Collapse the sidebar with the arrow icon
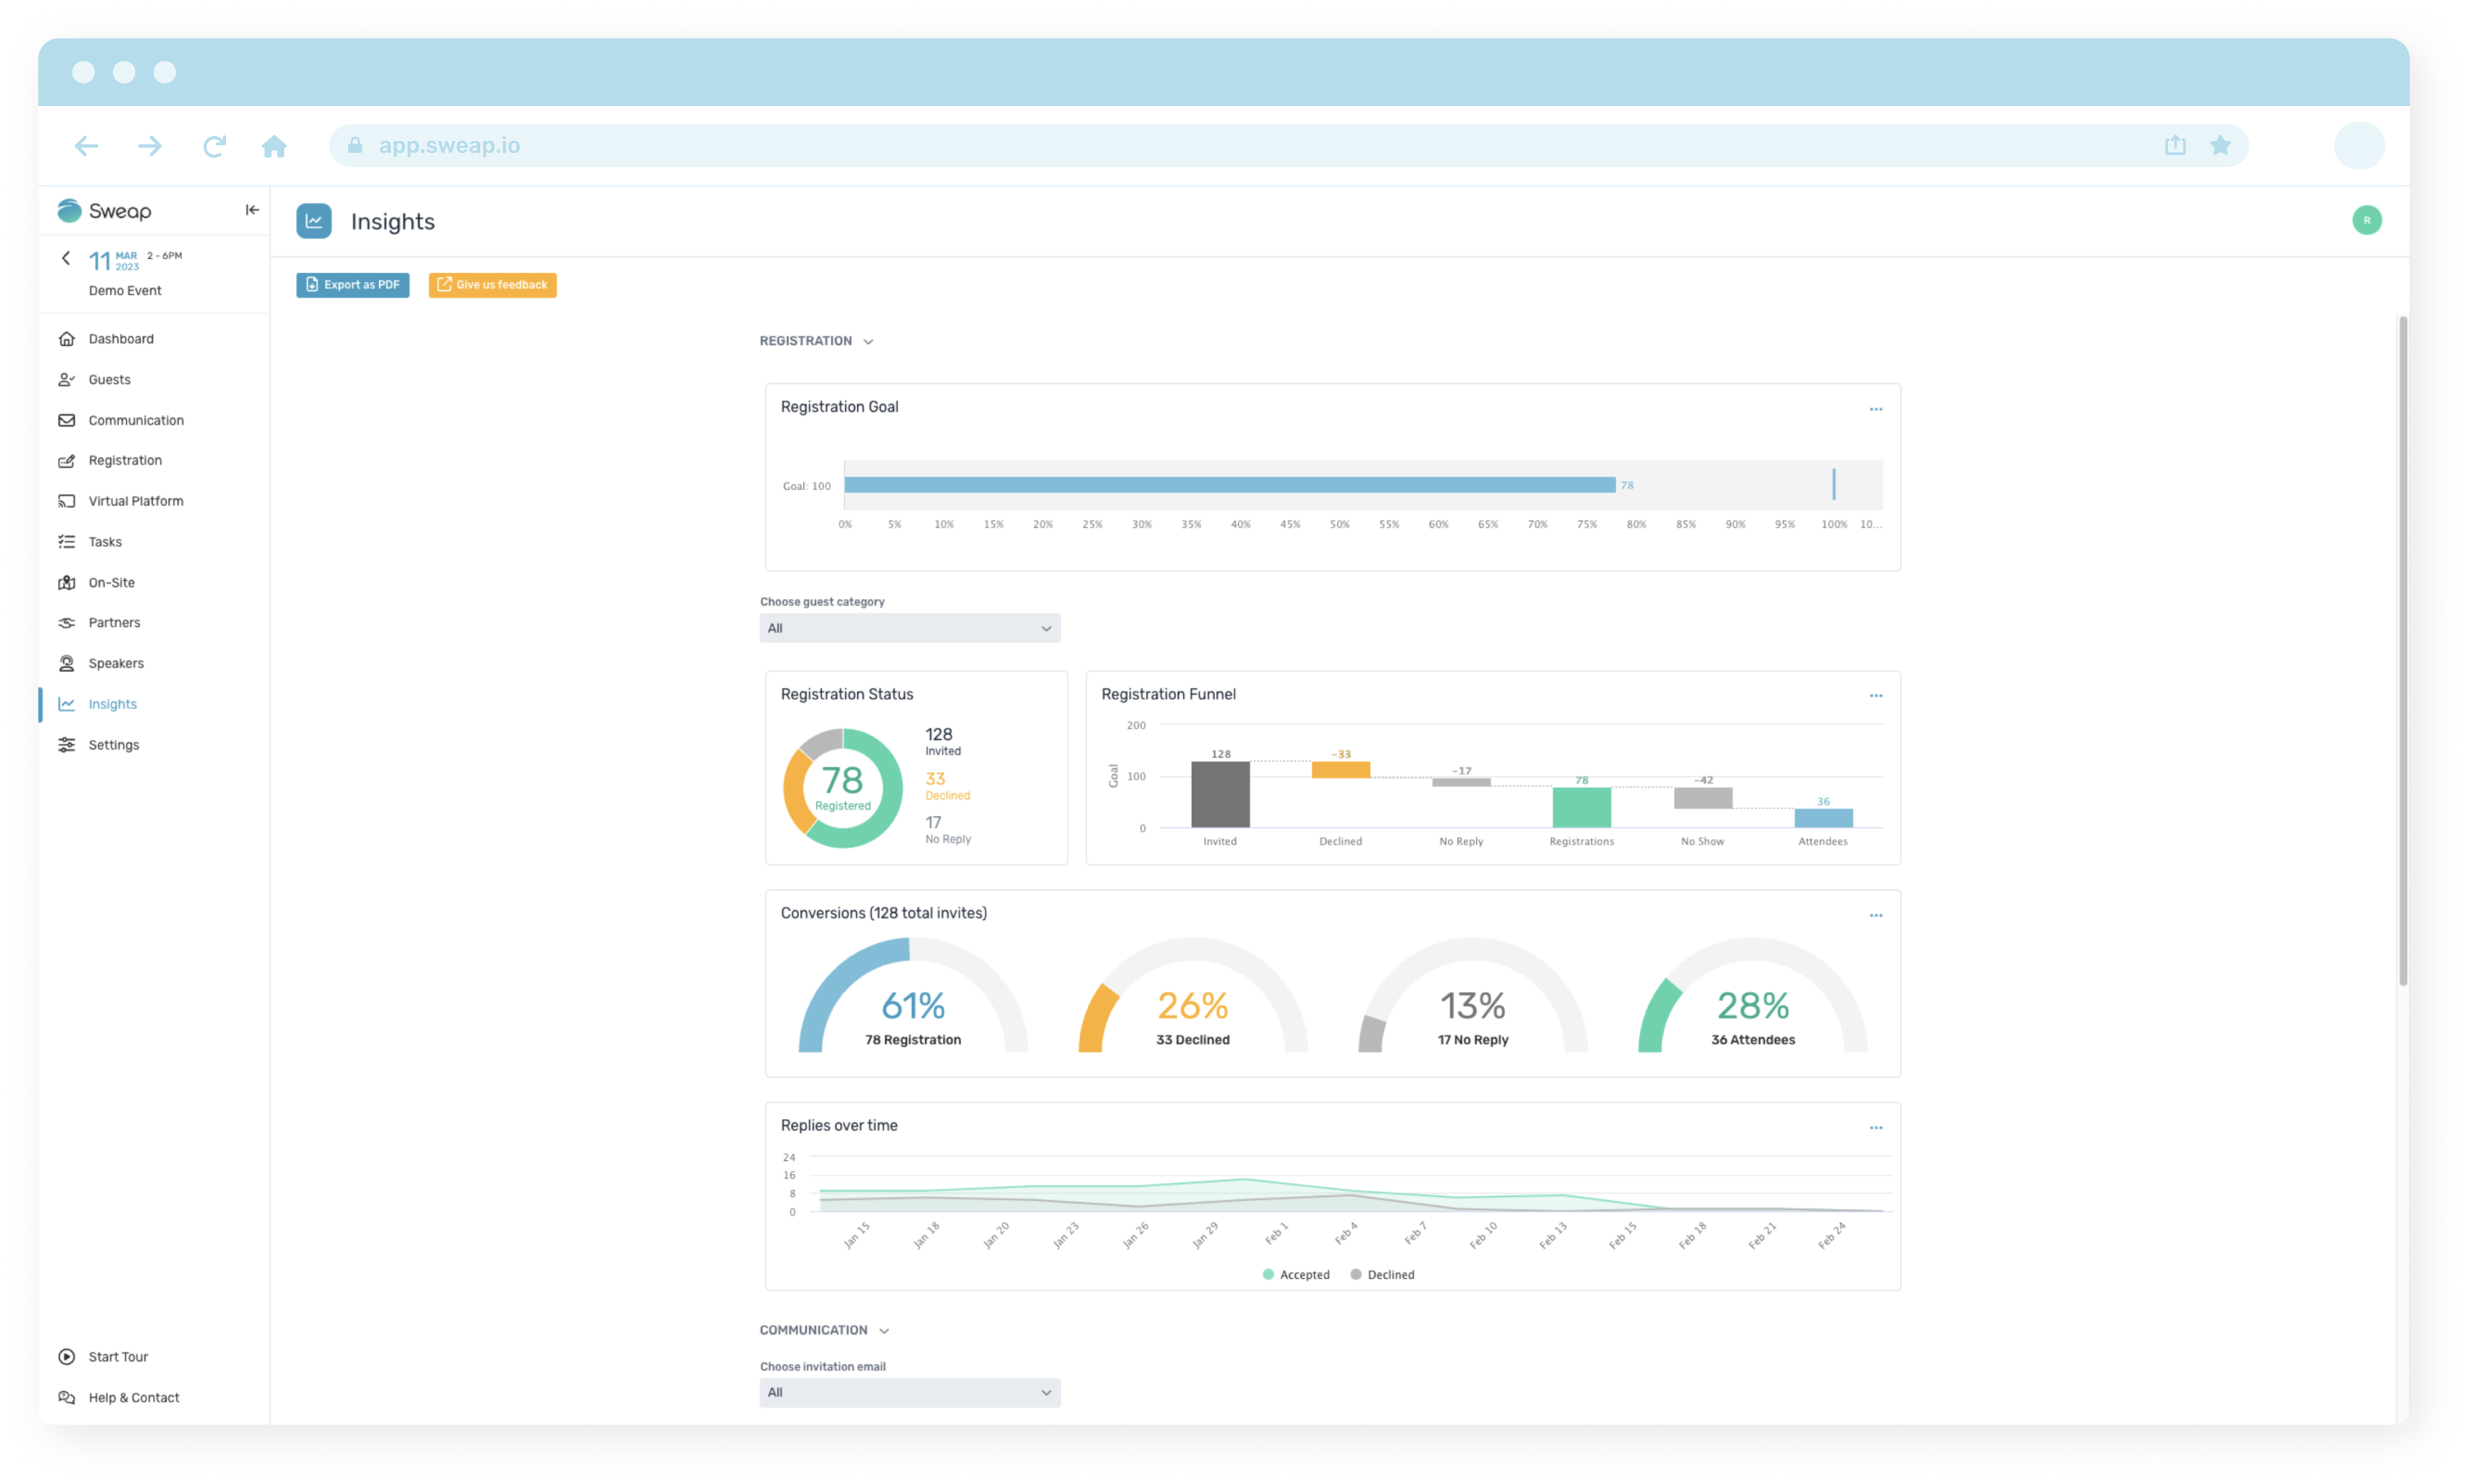2469x1484 pixels. coord(252,210)
